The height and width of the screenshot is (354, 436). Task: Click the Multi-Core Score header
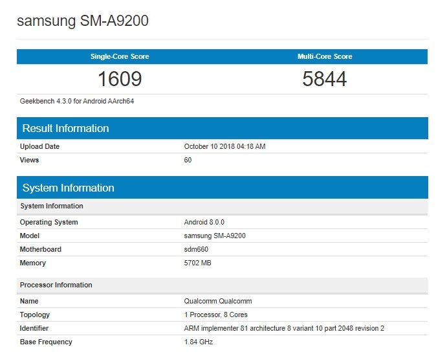point(325,56)
